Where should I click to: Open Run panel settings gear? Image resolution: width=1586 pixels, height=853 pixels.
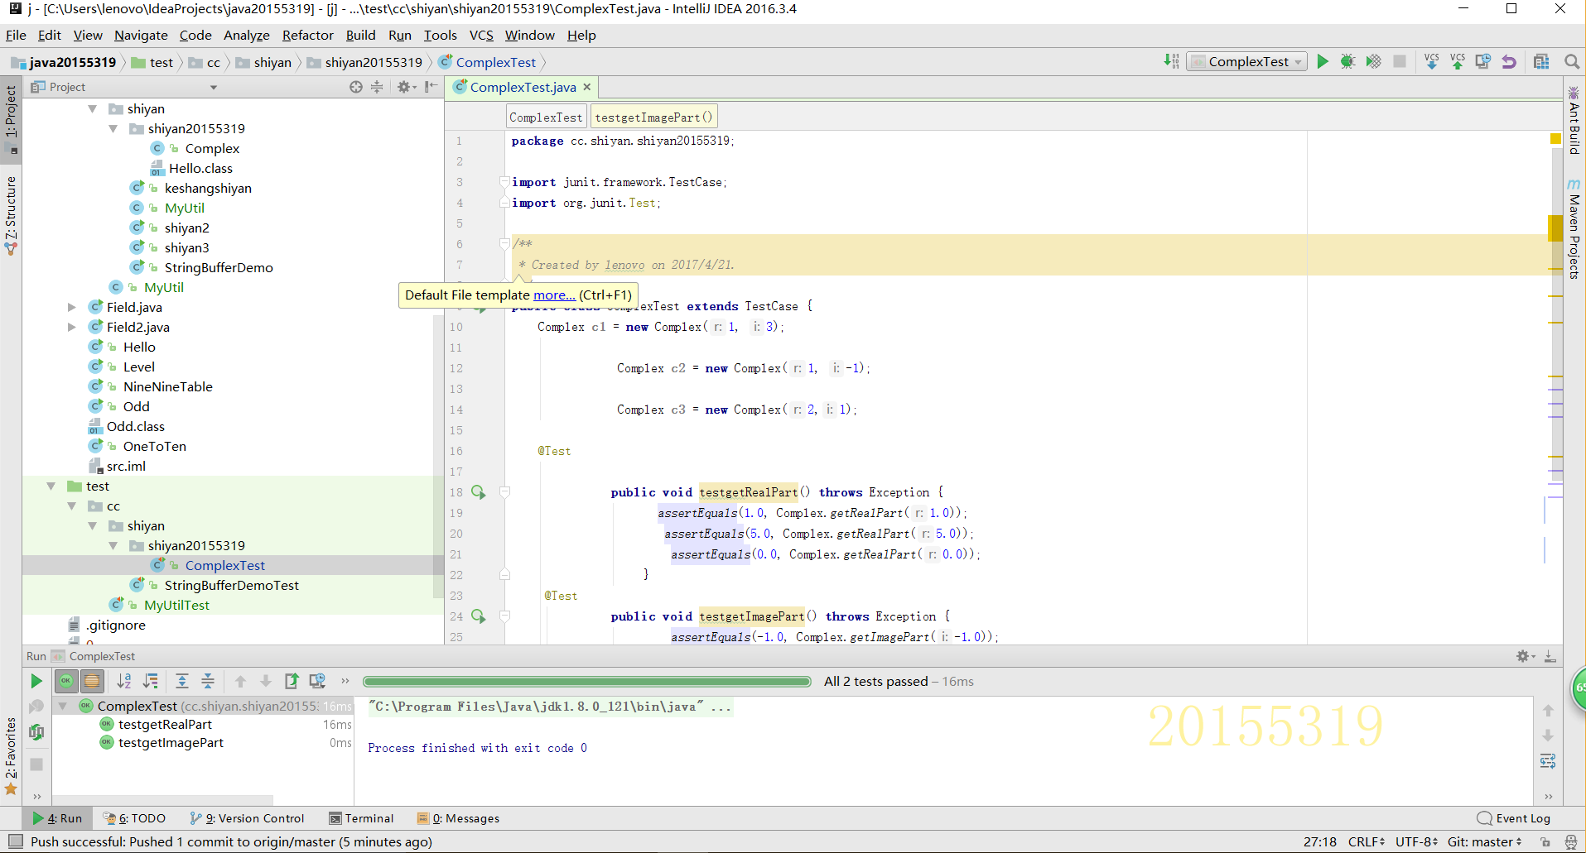coord(1525,656)
